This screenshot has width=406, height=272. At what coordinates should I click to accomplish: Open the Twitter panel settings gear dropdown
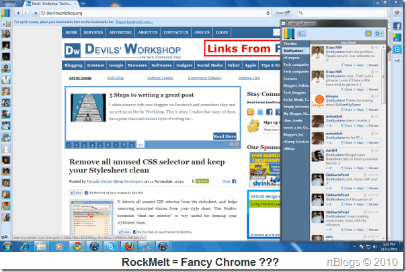(x=378, y=34)
